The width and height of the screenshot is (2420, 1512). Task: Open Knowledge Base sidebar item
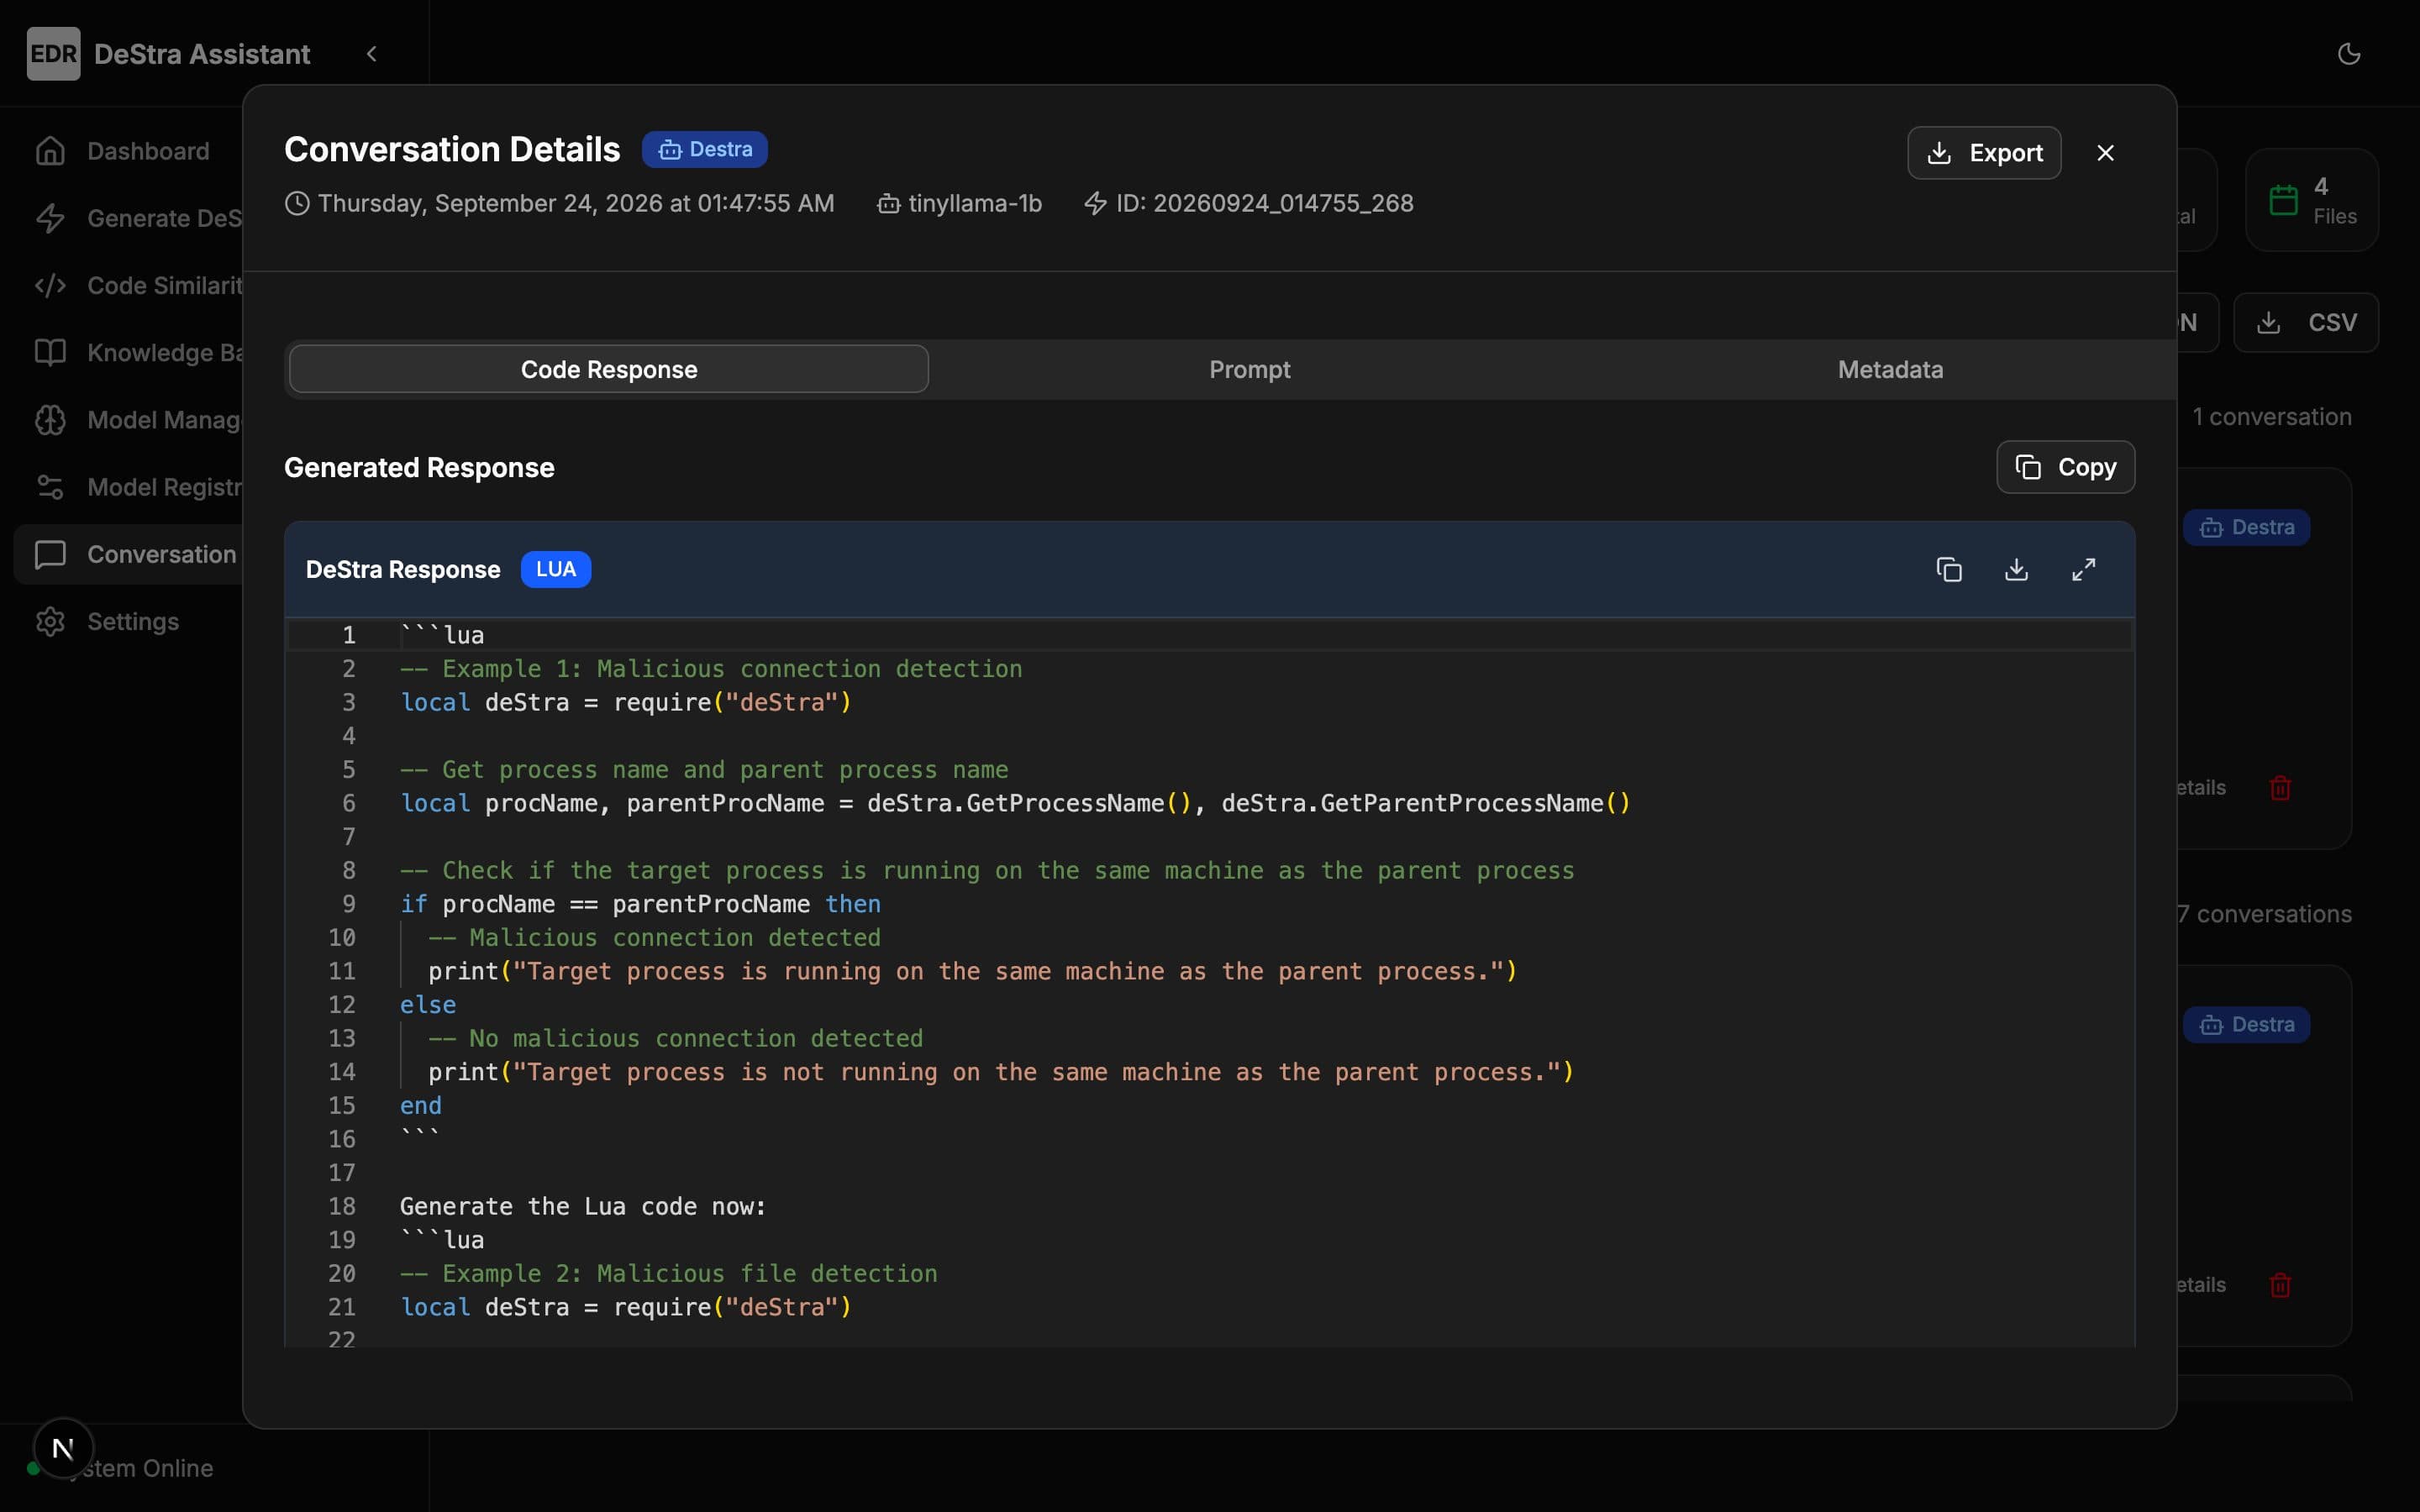[x=128, y=352]
